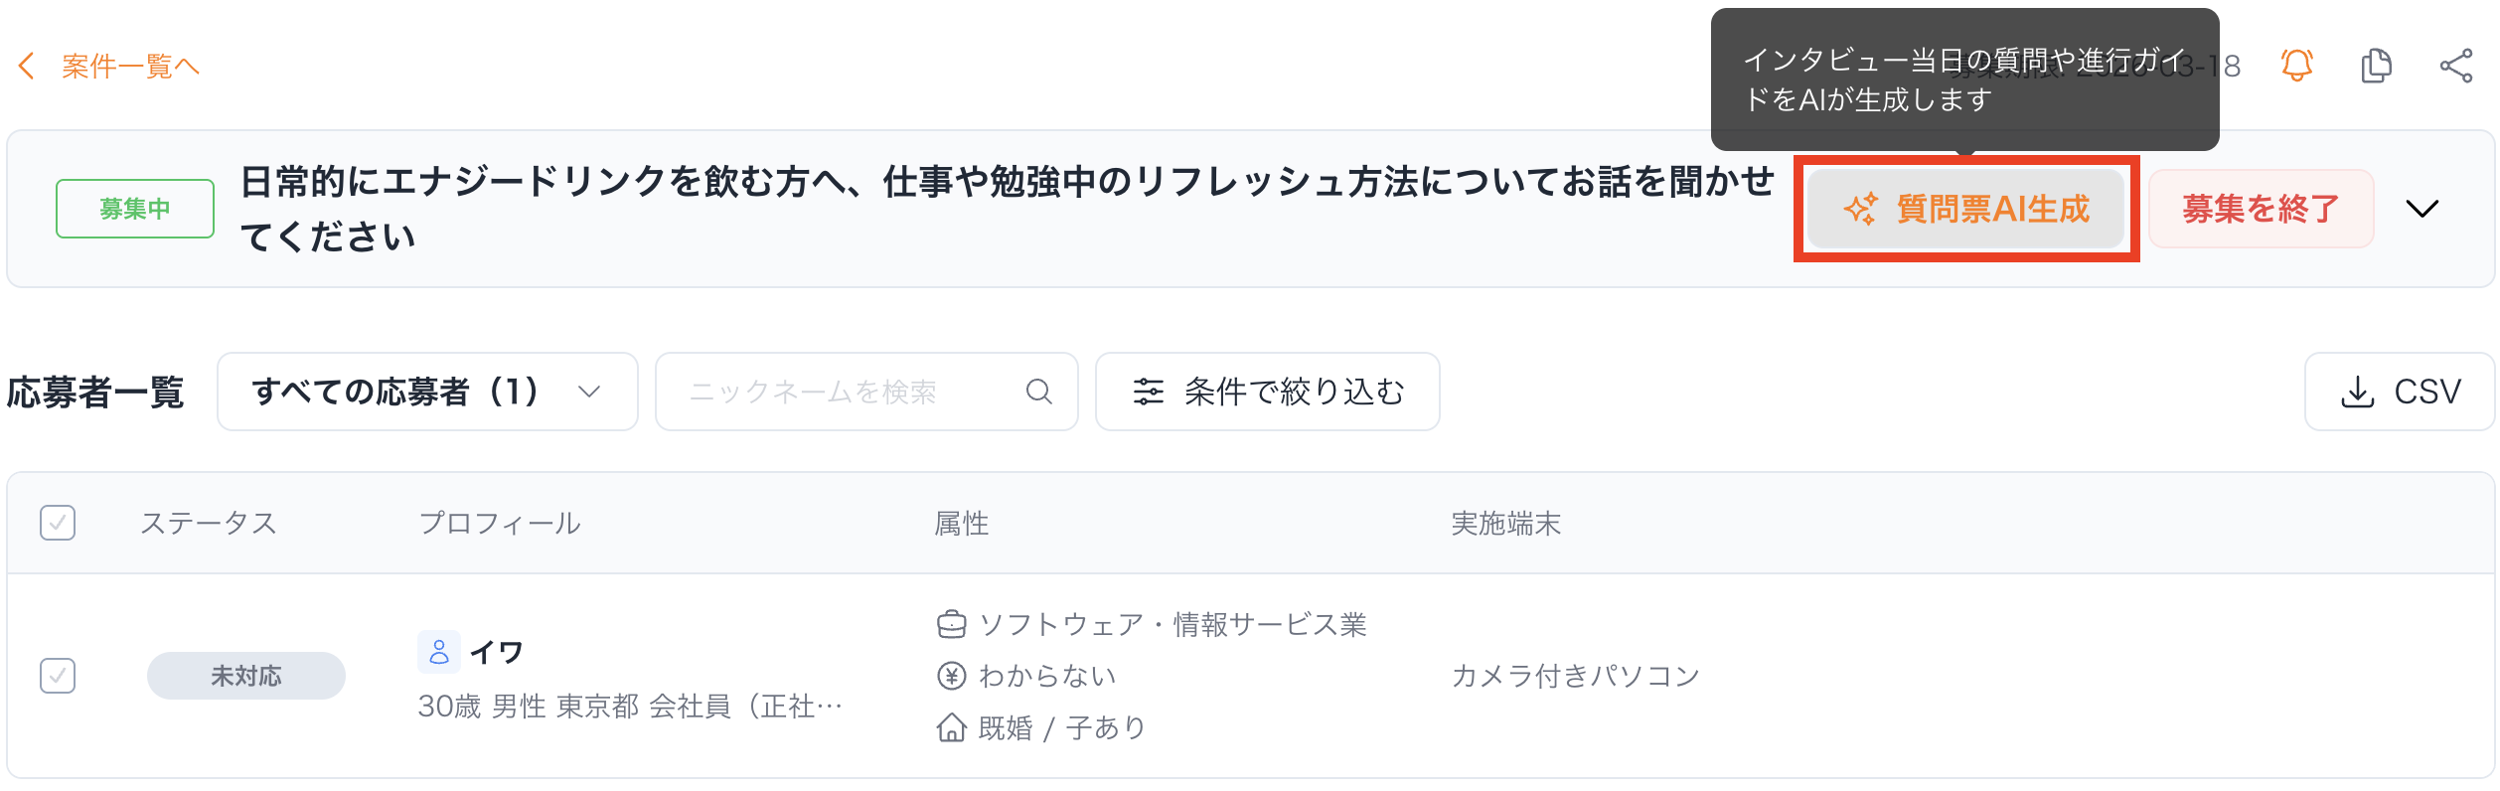Click the magnifier search icon
The height and width of the screenshot is (791, 2500).
[1038, 392]
